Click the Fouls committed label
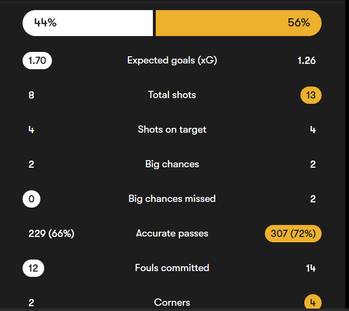The height and width of the screenshot is (311, 349). click(172, 268)
